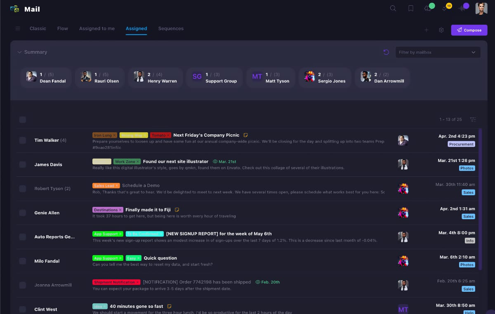Open notifications bell with green badge
Screen dimensions: 495x314
(x=428, y=8)
